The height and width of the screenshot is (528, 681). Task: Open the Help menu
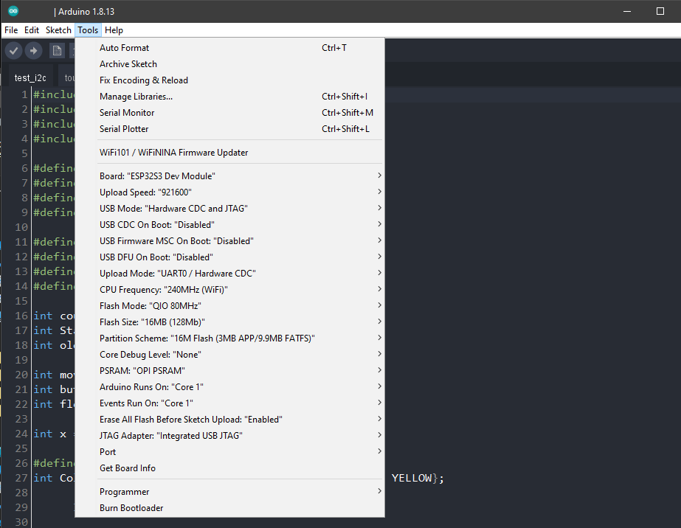114,30
